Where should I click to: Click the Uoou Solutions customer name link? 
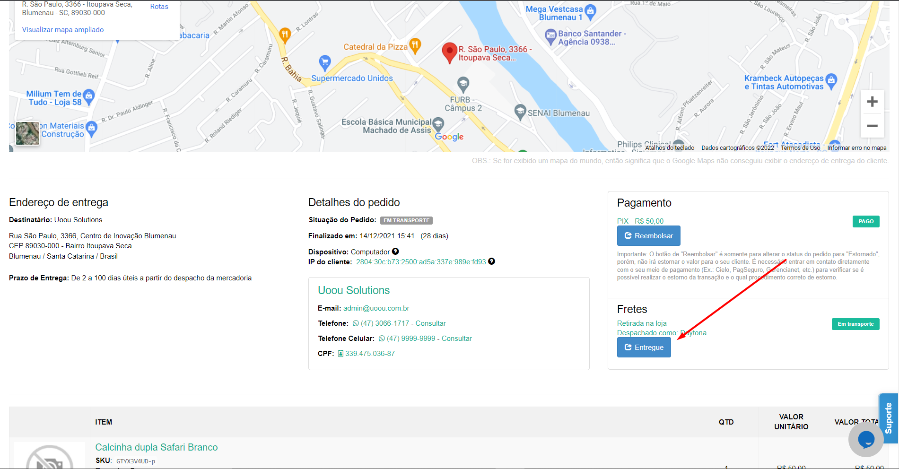click(354, 290)
